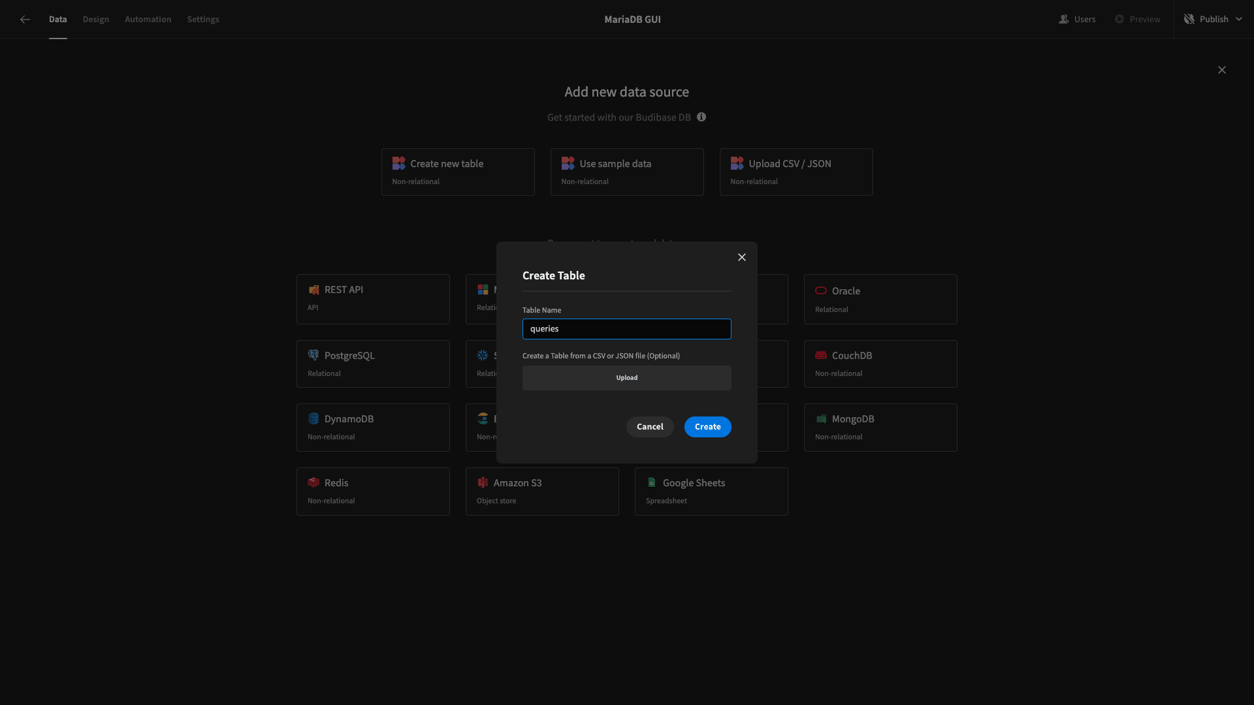Select the PostgreSQL elephant icon

(313, 355)
